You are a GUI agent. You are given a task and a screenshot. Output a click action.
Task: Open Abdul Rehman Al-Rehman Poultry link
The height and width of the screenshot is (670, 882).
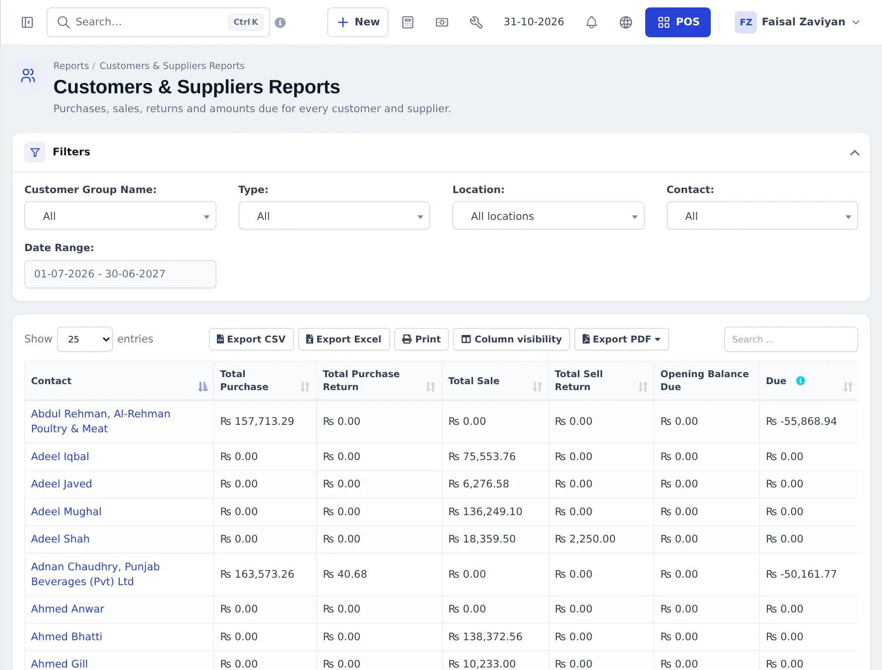coord(101,421)
